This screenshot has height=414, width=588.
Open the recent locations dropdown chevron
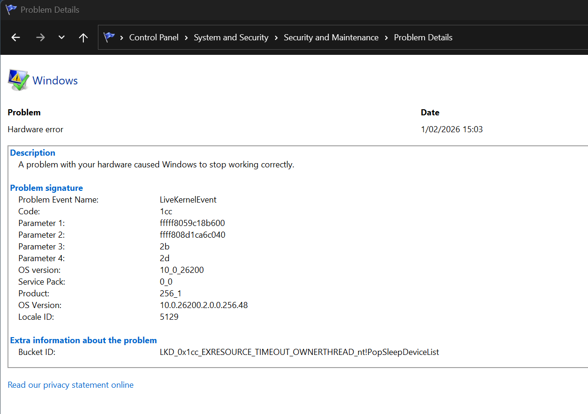(x=61, y=38)
